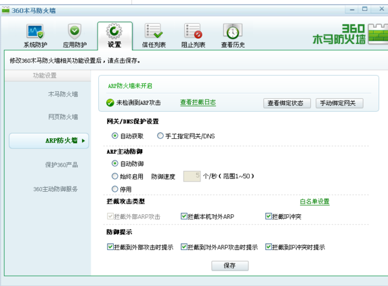Click the 个/秒(范围1~50) label
The height and width of the screenshot is (286, 388).
click(228, 176)
